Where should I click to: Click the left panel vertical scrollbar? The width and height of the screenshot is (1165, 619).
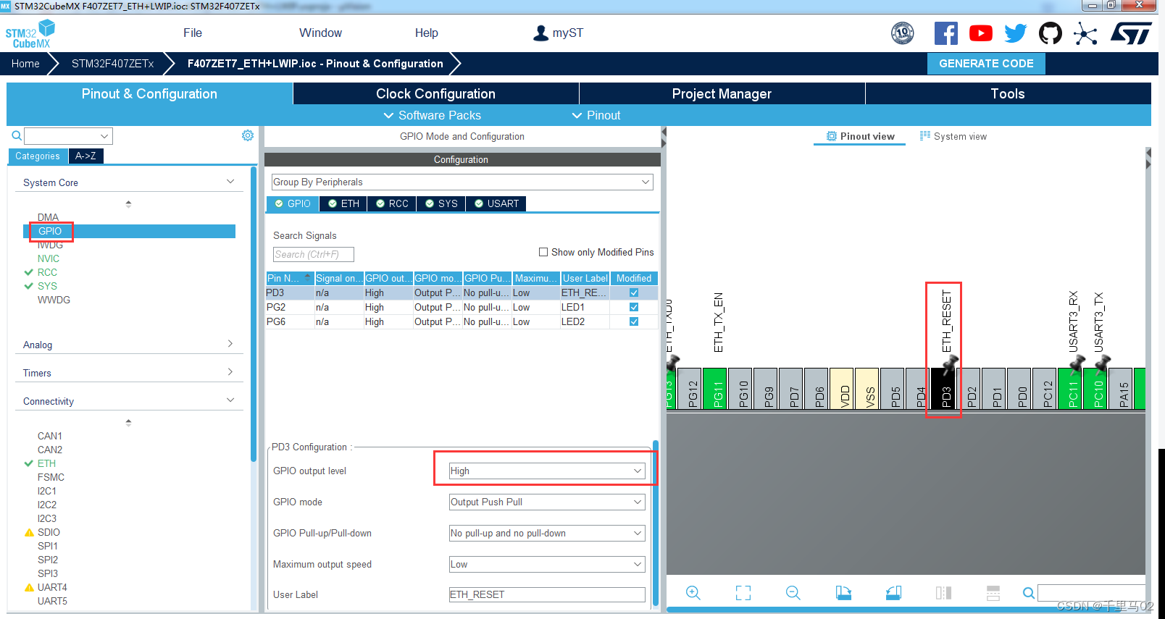click(254, 314)
